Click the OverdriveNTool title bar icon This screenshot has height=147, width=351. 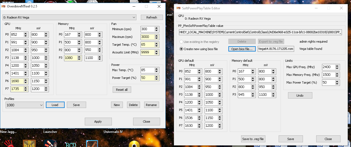click(4, 6)
